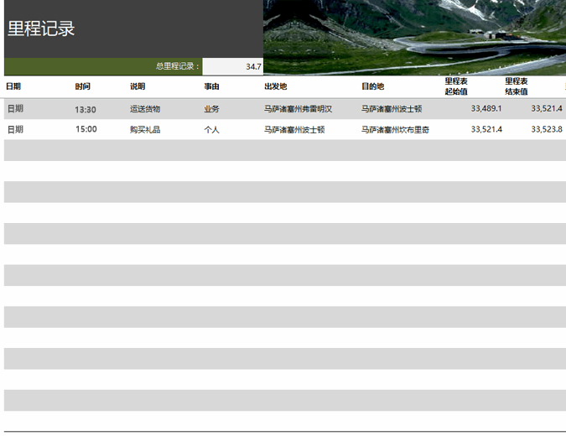Screen dimensions: 566x436
Task: Select the odometer start value 33,489.1
Action: point(486,109)
